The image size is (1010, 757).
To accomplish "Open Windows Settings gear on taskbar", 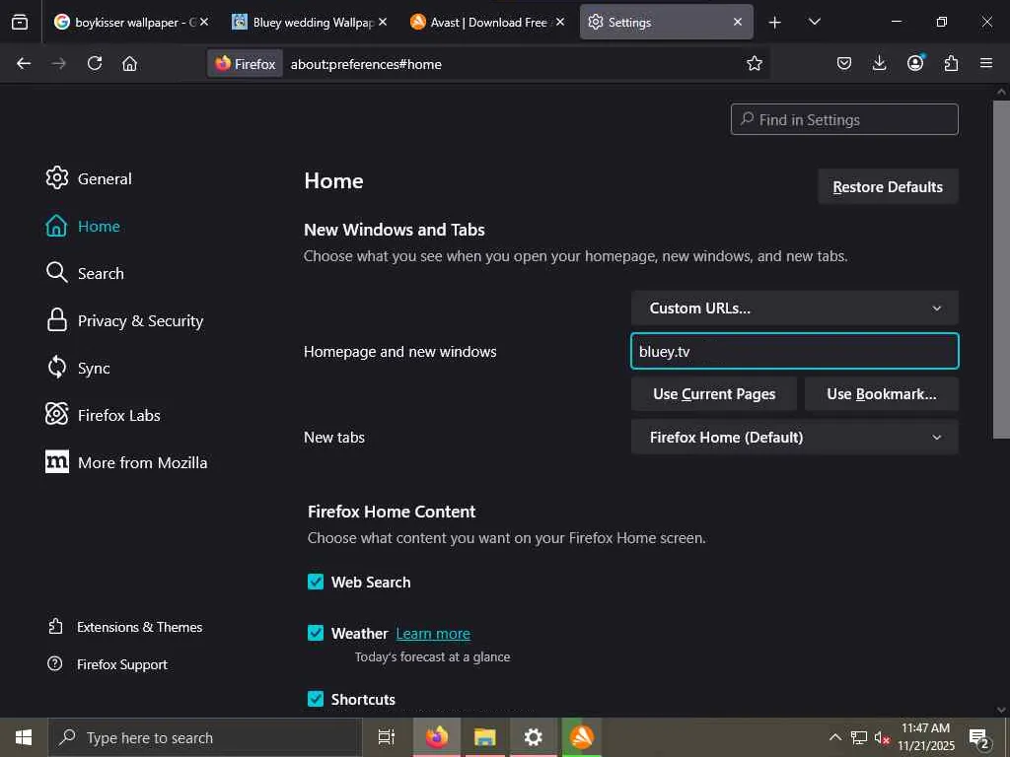I will pos(533,737).
